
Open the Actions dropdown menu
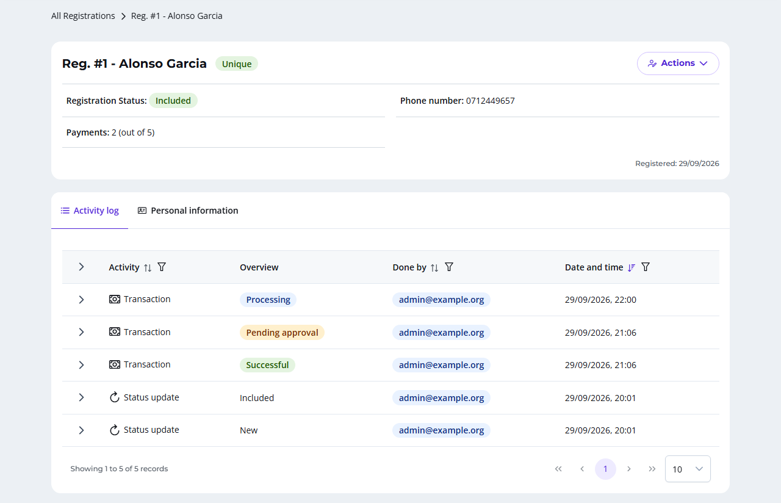pos(678,63)
